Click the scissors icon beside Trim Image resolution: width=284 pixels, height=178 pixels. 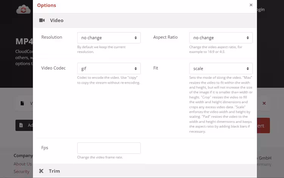pyautogui.click(x=42, y=171)
